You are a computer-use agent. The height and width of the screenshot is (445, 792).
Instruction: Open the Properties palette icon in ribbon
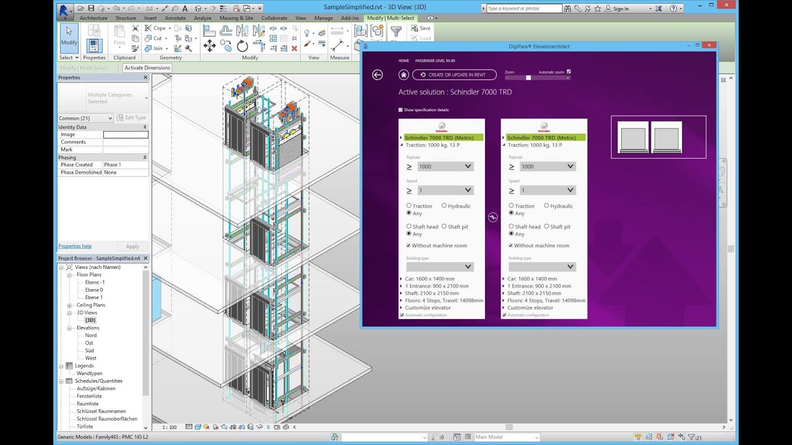94,46
